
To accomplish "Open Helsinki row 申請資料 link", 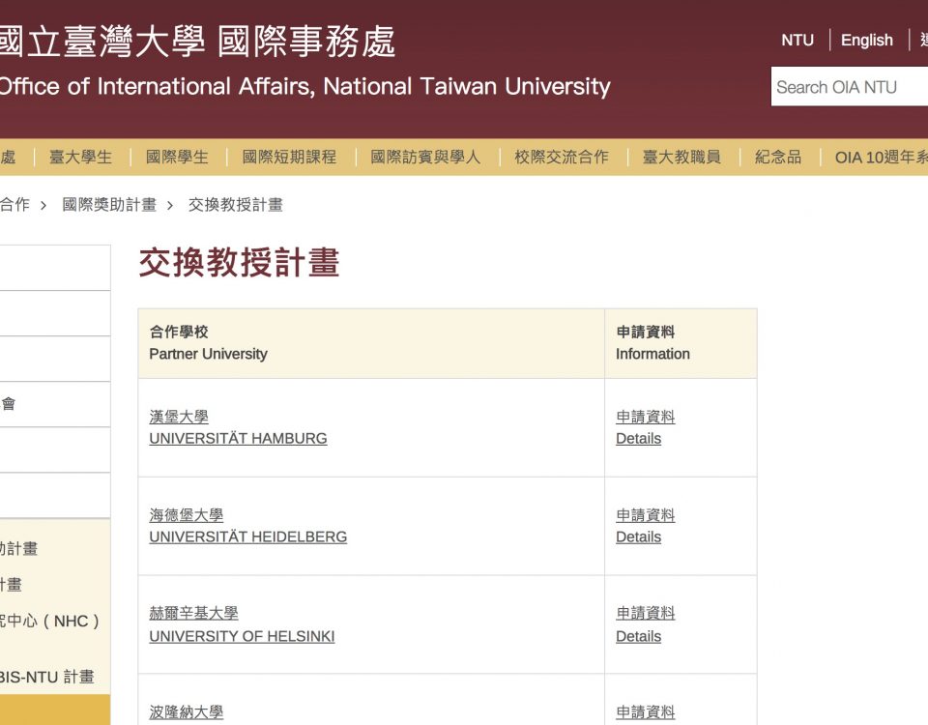I will pos(645,613).
